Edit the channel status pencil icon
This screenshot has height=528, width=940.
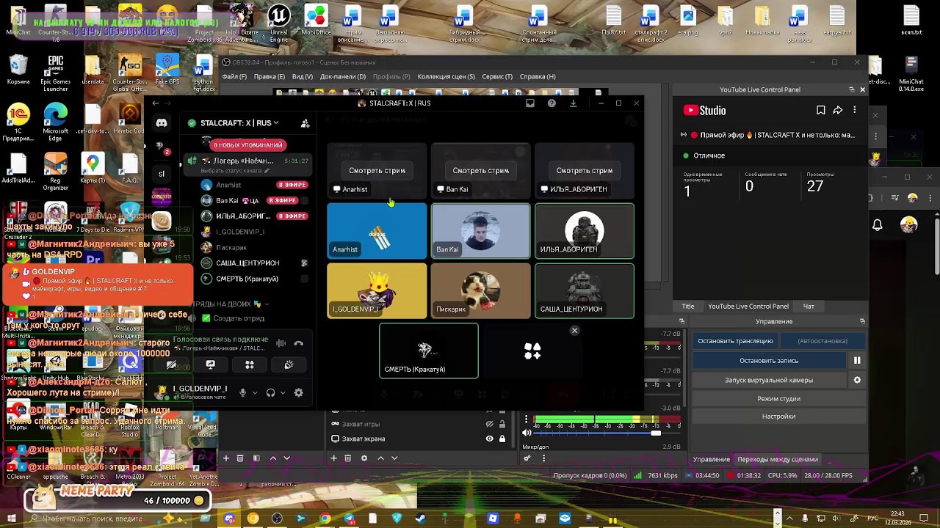pyautogui.click(x=267, y=171)
